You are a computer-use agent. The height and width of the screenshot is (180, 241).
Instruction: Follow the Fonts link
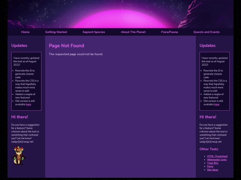[x=210, y=166]
